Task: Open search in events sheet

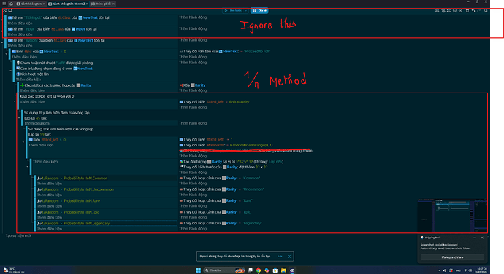Action: [x=486, y=11]
